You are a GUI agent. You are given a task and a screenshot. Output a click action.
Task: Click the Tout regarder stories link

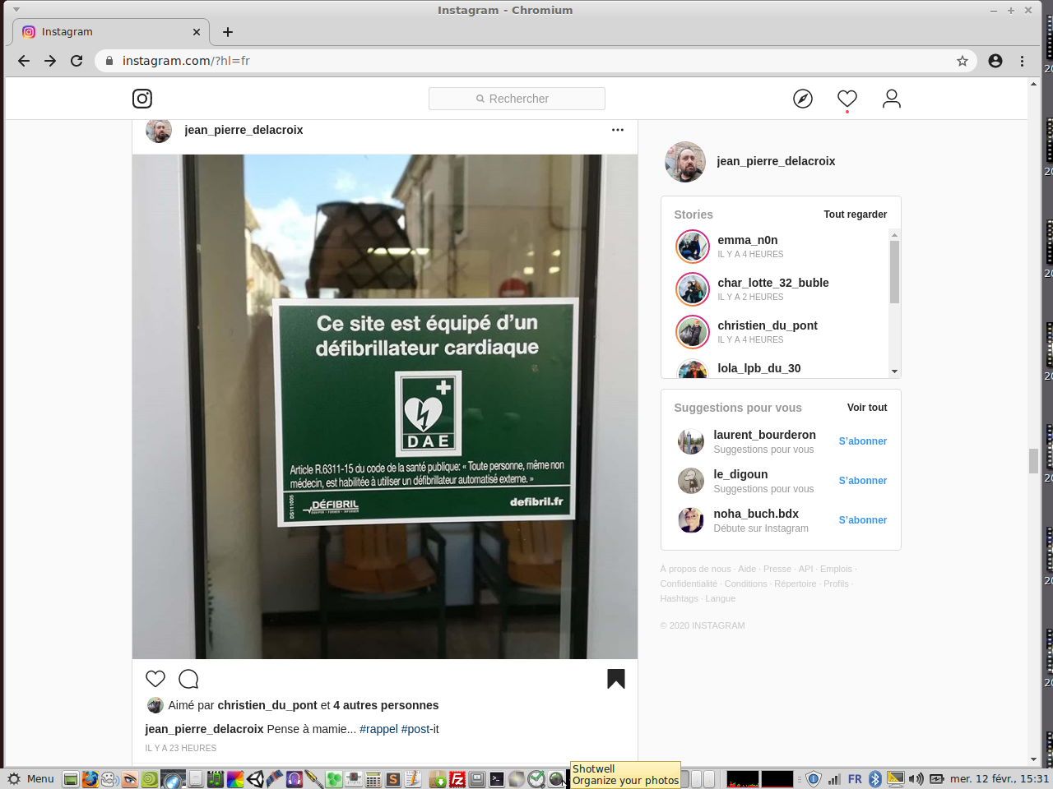pos(855,215)
